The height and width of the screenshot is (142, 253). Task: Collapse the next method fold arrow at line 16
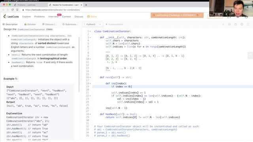pyautogui.click(x=90, y=77)
